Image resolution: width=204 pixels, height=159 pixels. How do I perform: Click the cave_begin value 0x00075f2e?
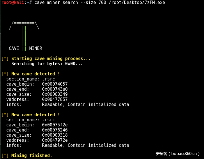[55, 125]
